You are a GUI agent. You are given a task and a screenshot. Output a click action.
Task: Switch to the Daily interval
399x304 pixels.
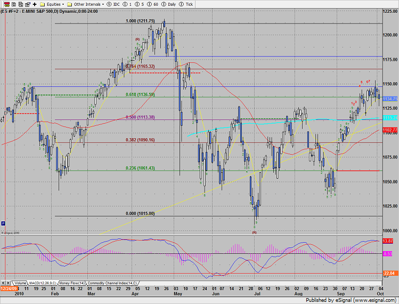(169, 4)
